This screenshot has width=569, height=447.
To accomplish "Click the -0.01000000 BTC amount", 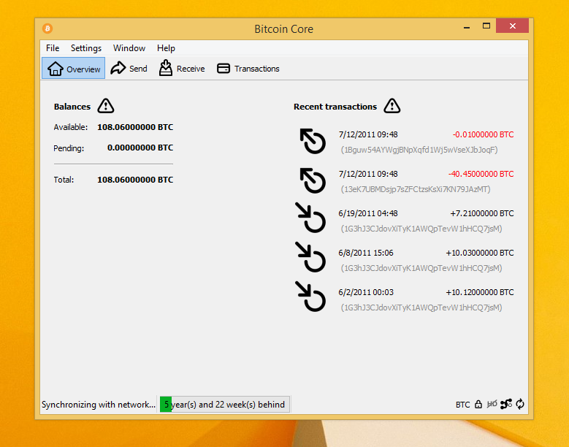I will [483, 134].
